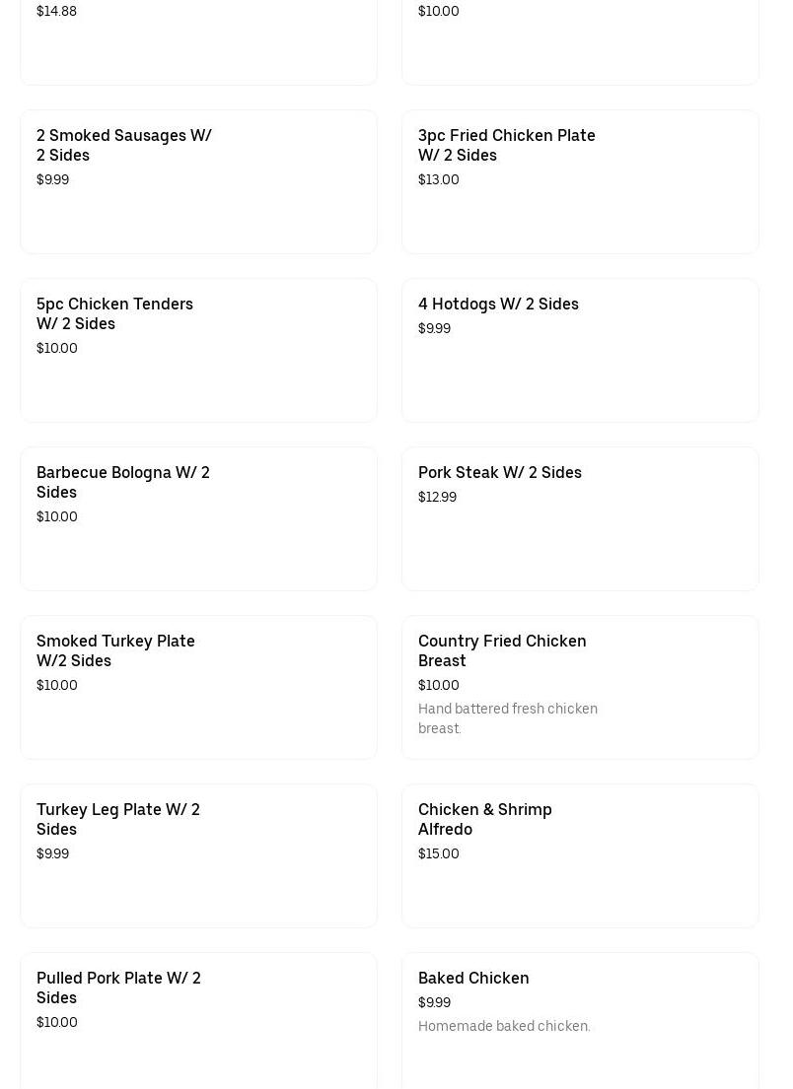Select 3pc Fried Chicken Plate W/ 2 Sides

click(506, 145)
